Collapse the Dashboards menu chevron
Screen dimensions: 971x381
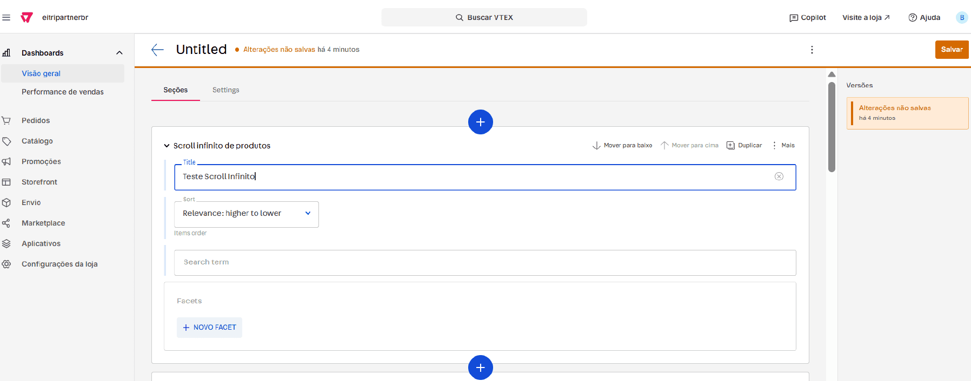(x=119, y=53)
